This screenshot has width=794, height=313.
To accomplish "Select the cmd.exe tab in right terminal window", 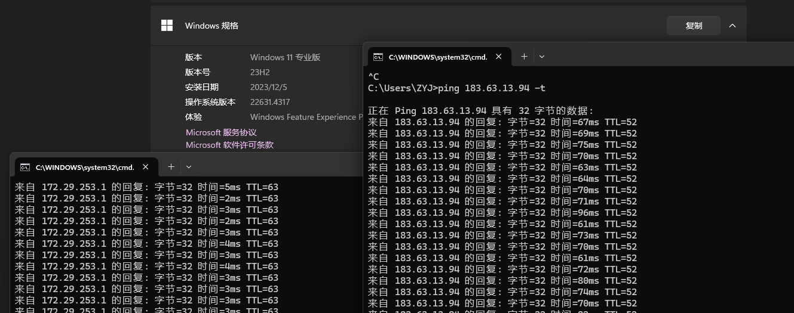I will [x=439, y=57].
